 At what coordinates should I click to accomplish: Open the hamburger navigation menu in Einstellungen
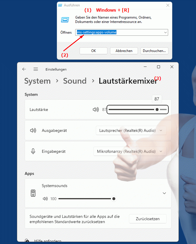36,69
